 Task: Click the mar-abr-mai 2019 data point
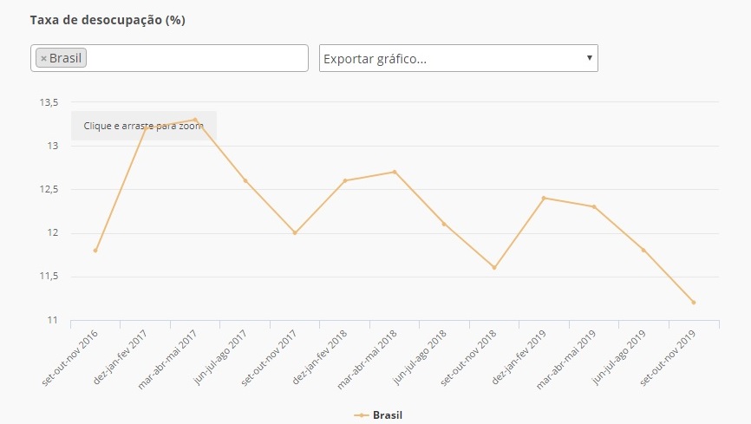(594, 206)
